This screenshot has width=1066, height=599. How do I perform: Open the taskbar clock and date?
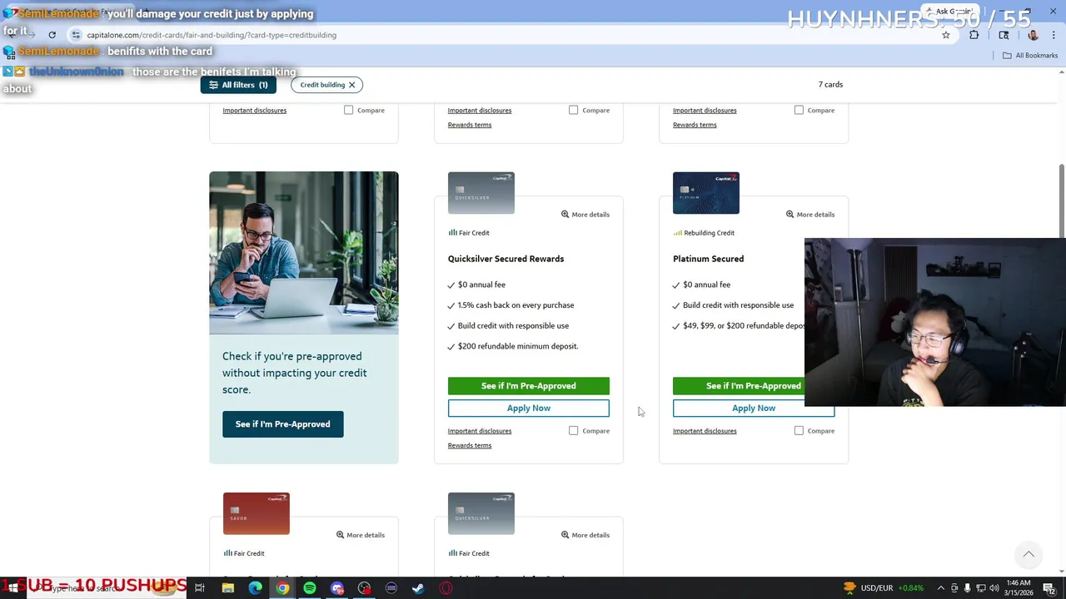pyautogui.click(x=1019, y=588)
